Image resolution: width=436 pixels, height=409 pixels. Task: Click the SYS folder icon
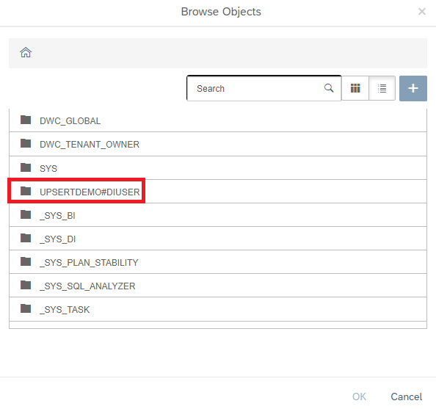click(26, 167)
